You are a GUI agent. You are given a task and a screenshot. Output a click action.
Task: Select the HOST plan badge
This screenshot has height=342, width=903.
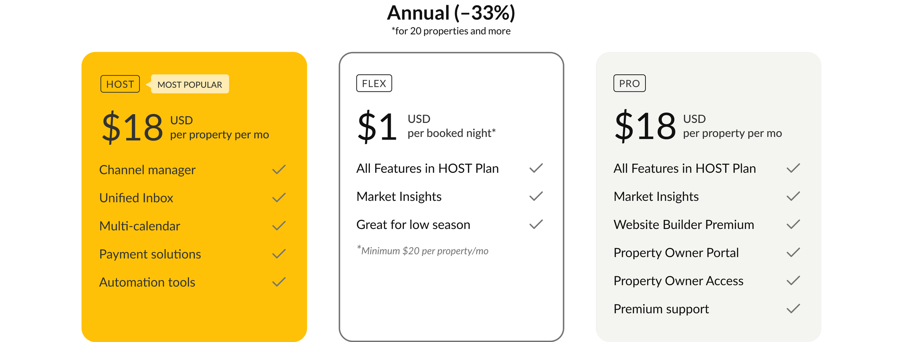click(x=120, y=84)
